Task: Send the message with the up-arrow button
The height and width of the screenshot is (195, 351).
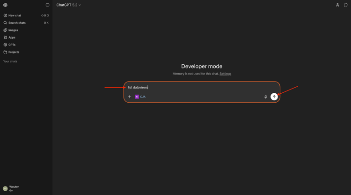Action: tap(274, 97)
